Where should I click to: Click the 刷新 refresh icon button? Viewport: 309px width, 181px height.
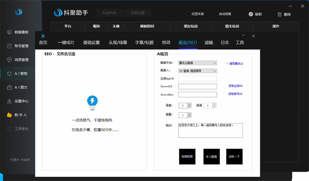[255, 14]
